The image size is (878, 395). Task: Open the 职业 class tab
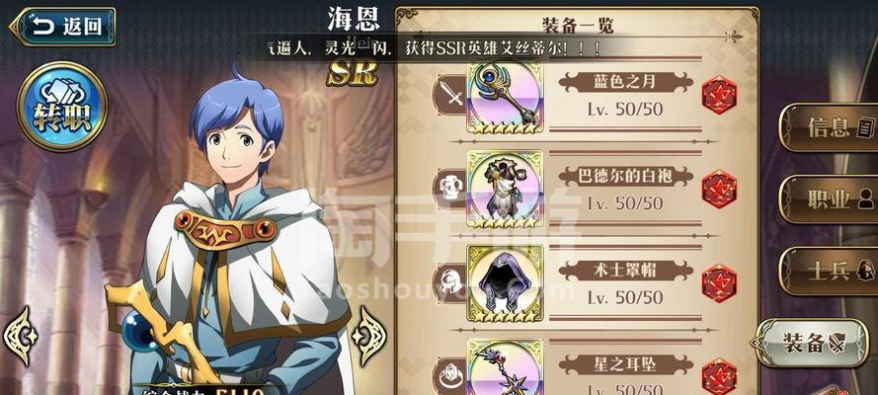829,199
